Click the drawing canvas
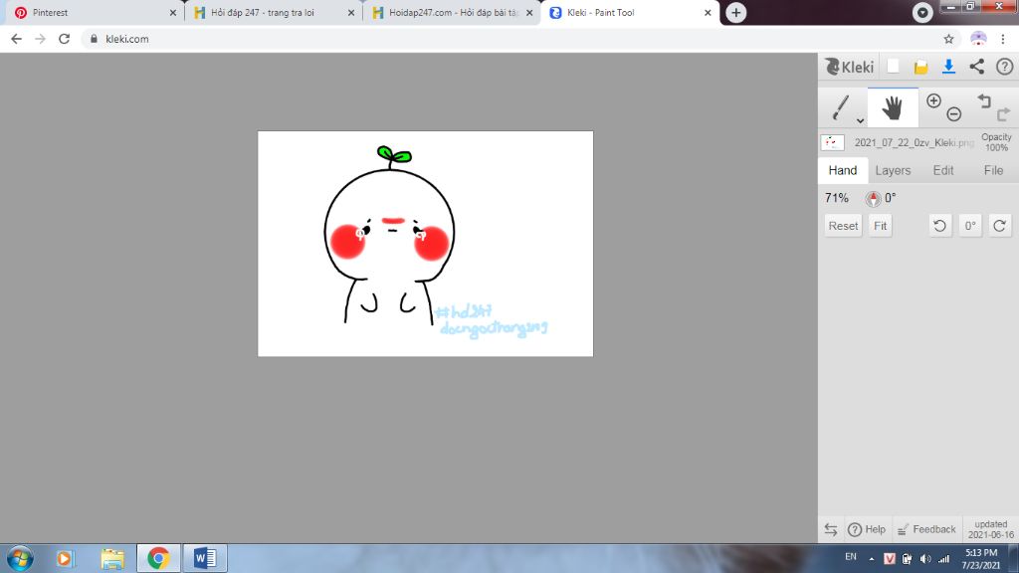Image resolution: width=1019 pixels, height=573 pixels. coord(425,244)
